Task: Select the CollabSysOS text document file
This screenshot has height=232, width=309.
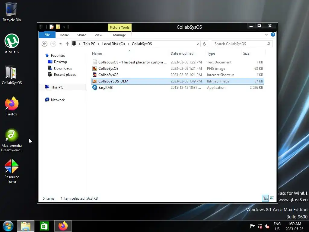Action: (177, 62)
